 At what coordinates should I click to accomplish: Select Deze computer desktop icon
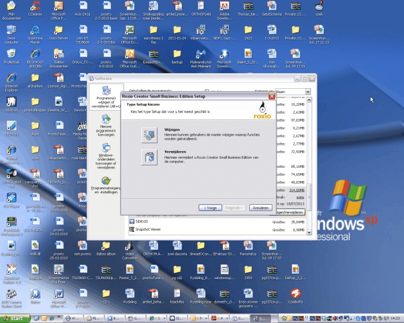pos(12,35)
